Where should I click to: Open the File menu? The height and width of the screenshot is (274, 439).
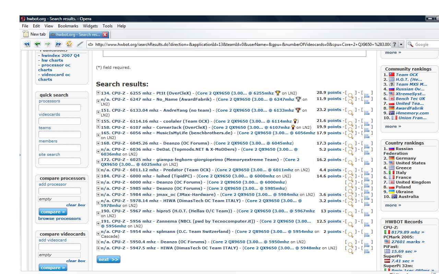[x=25, y=26]
